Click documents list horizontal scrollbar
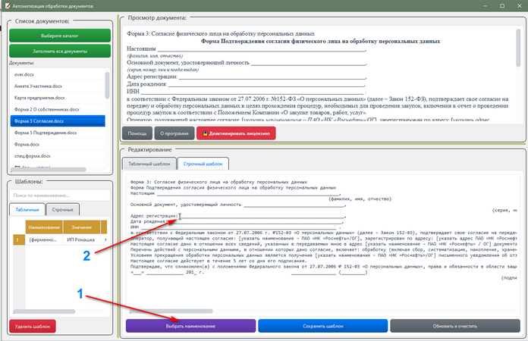Viewport: 528px width, 341px height. (x=49, y=170)
